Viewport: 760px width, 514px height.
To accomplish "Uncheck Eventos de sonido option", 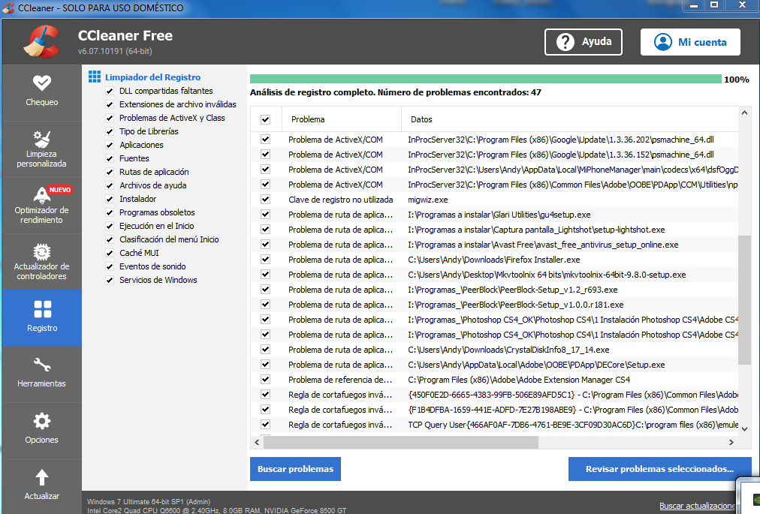I will point(110,266).
